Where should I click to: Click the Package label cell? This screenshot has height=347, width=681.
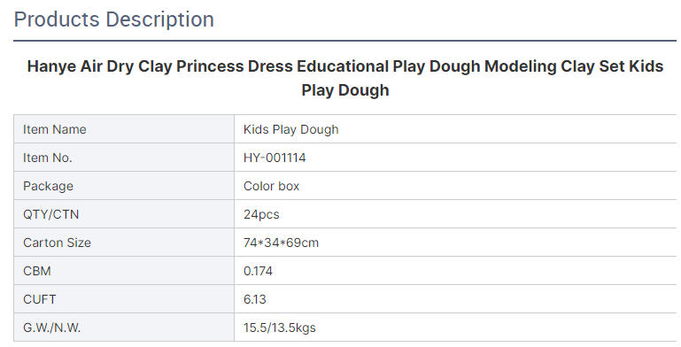(124, 185)
